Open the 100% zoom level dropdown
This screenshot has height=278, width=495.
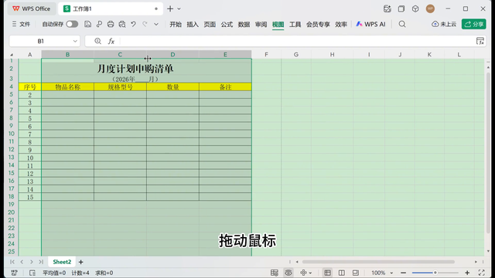coord(382,273)
